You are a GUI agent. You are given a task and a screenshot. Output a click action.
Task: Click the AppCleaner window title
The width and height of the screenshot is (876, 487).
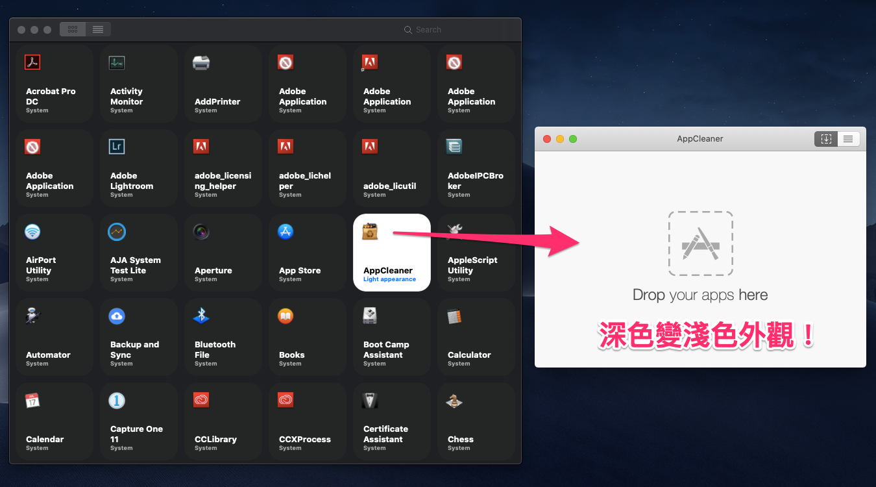(700, 138)
